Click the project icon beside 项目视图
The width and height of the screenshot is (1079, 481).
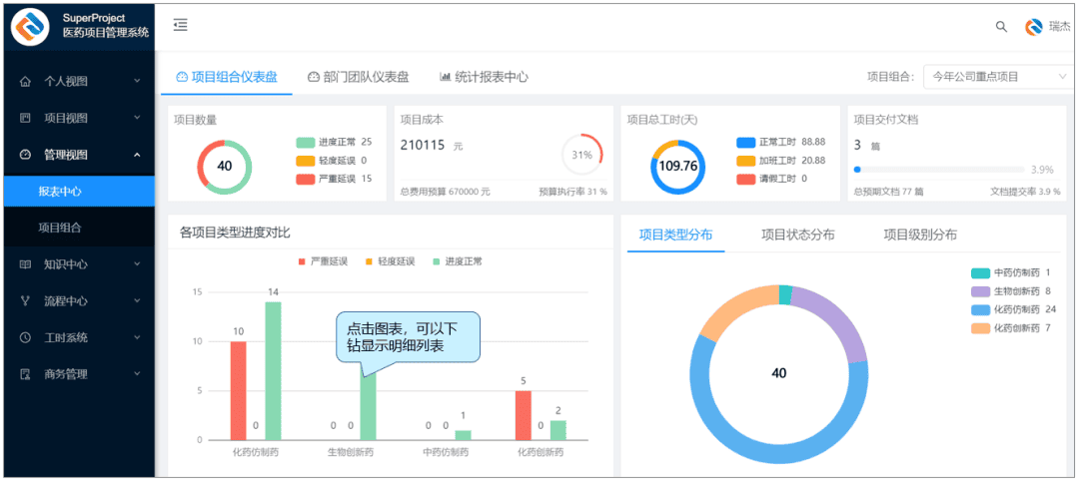click(25, 118)
